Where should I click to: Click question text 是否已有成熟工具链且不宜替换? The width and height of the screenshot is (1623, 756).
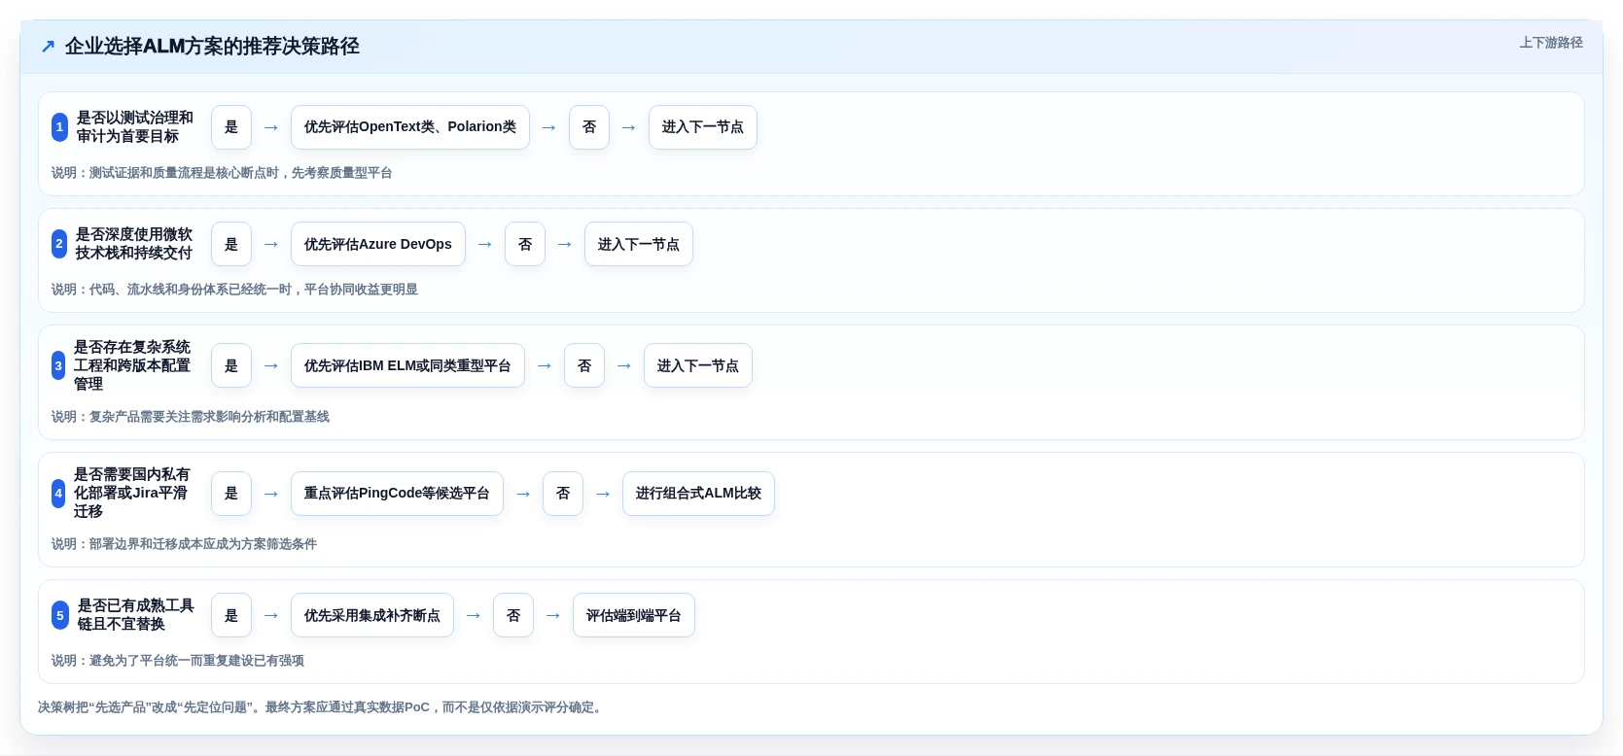tap(136, 615)
